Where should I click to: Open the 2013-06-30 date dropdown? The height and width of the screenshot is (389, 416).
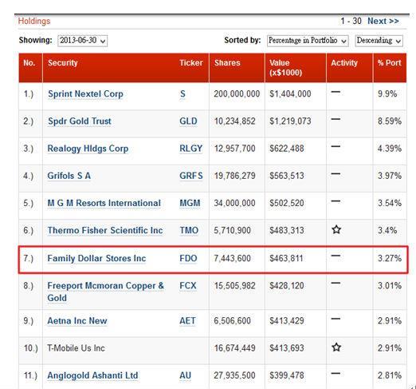pos(83,41)
